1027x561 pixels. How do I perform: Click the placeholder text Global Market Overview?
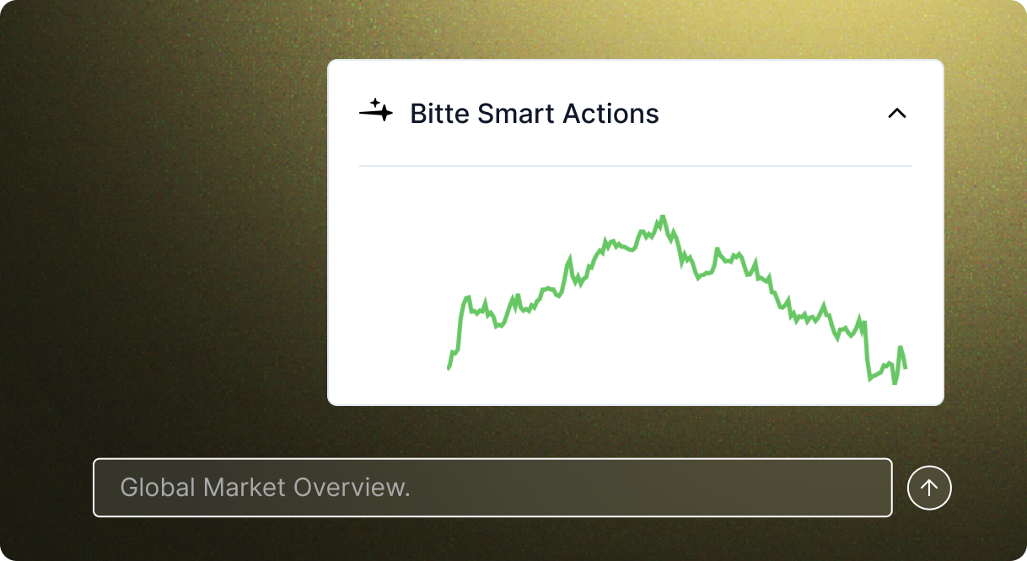(265, 487)
